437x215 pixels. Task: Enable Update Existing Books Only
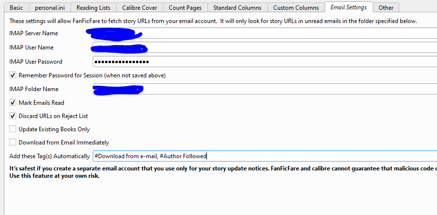13,129
